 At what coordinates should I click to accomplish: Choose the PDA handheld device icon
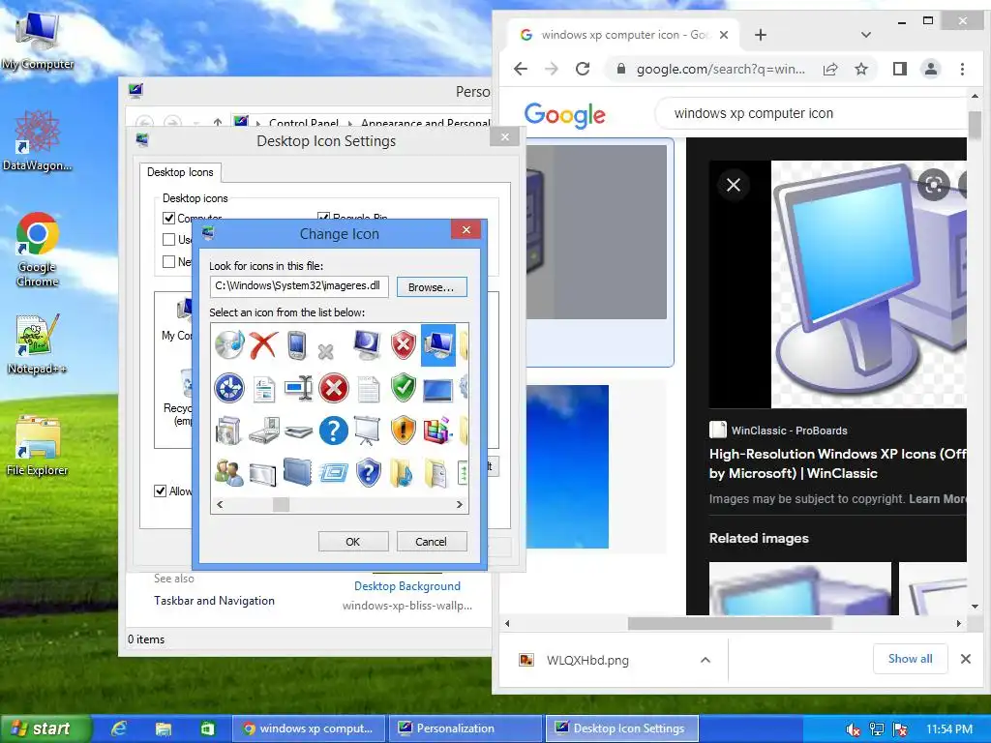click(x=297, y=345)
